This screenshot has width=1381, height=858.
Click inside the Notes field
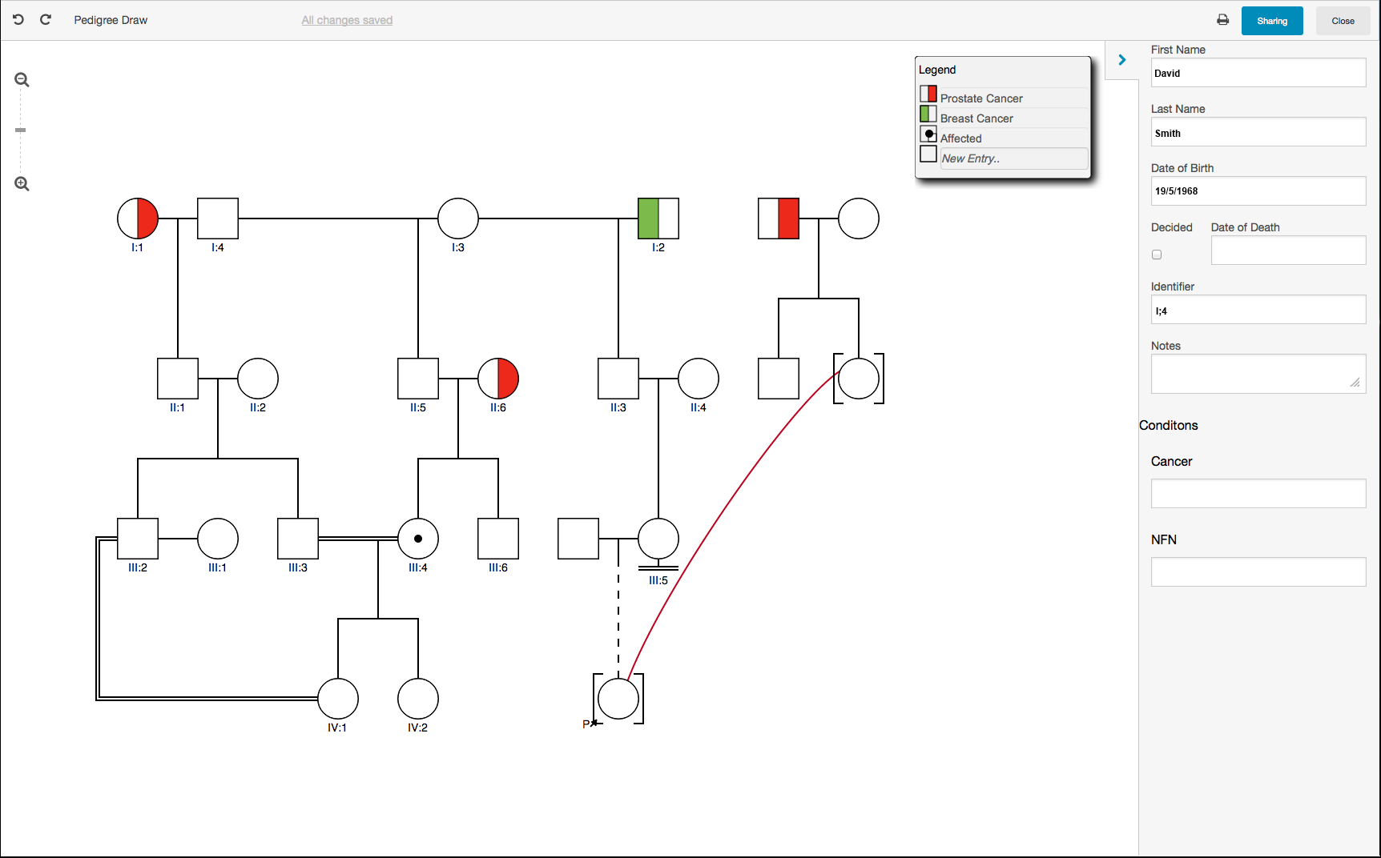pyautogui.click(x=1258, y=374)
